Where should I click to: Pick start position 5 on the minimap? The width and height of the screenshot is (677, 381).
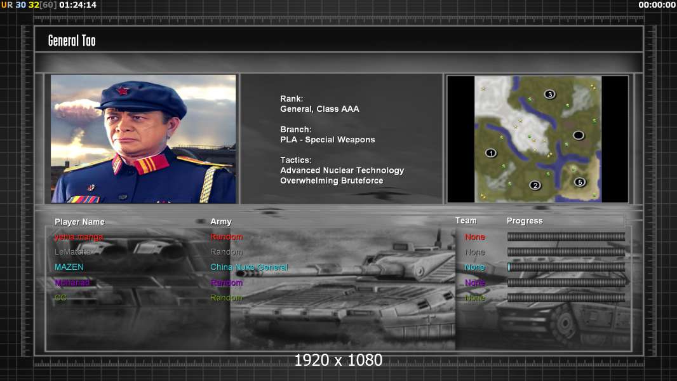[x=580, y=182]
